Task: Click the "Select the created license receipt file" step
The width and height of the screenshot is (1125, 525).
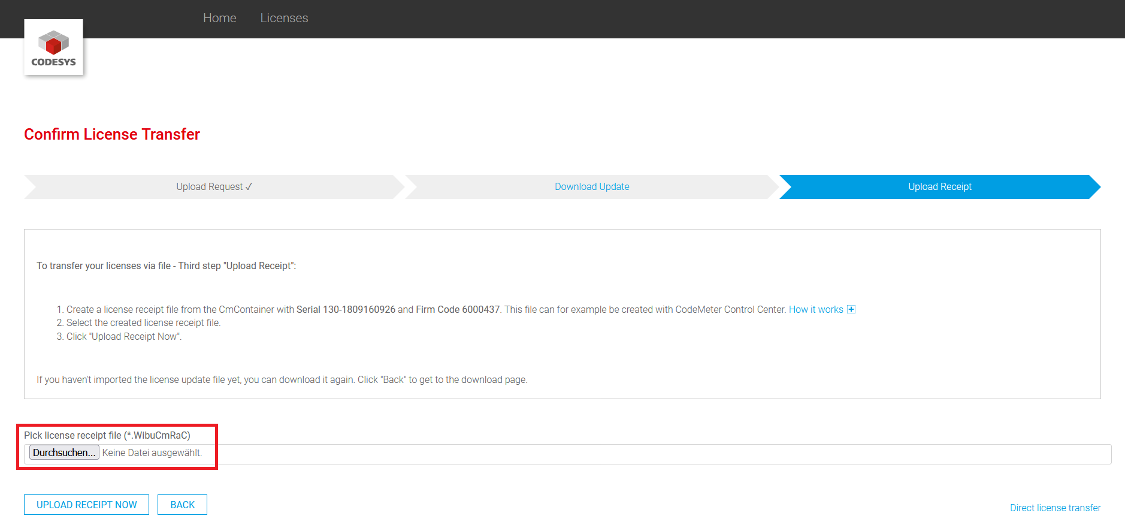Action: 143,323
